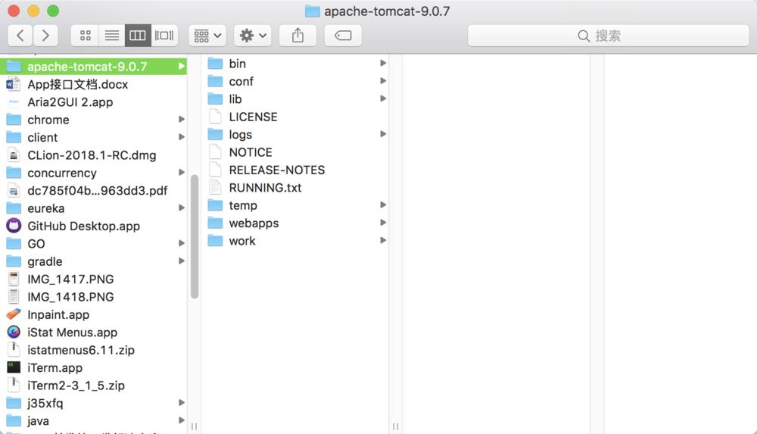Click the GitHub Desktop.app icon

click(x=14, y=226)
